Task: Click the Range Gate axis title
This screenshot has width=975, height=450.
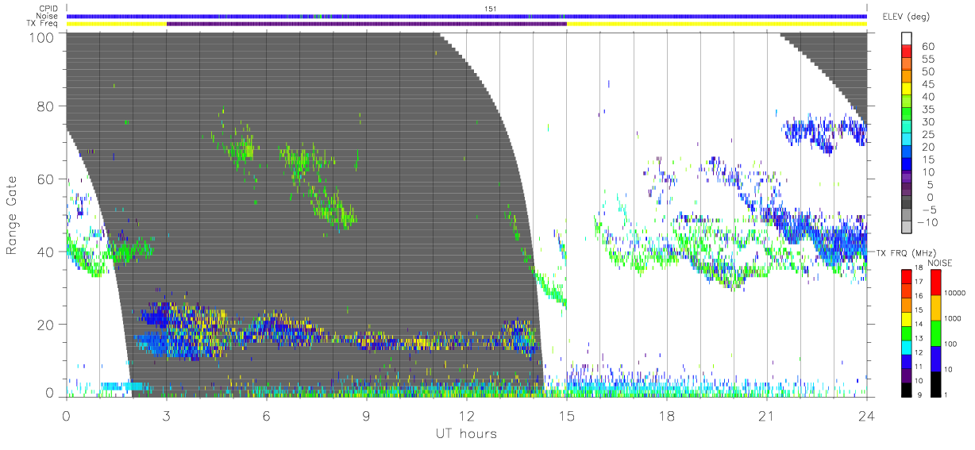Action: pos(12,214)
